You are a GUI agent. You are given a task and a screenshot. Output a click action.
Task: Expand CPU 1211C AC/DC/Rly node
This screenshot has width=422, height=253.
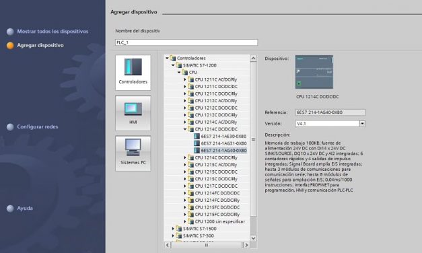[x=185, y=79]
